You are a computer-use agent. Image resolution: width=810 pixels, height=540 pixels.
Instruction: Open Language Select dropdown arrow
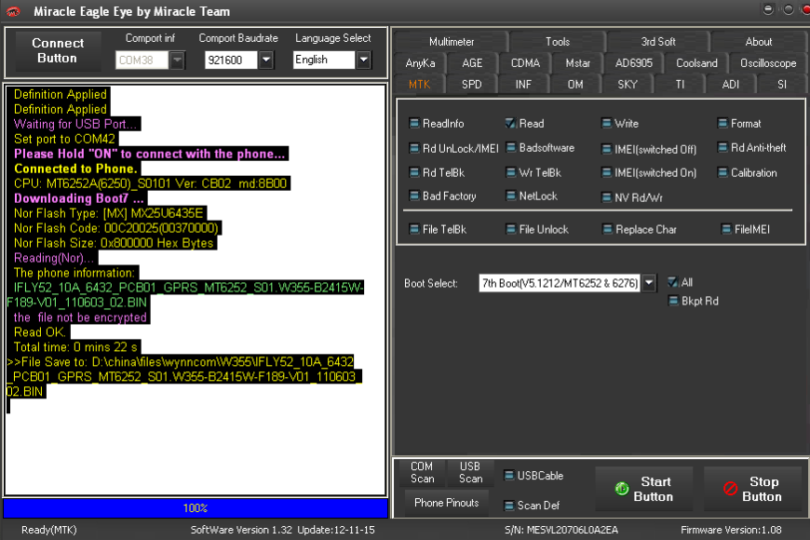(x=364, y=60)
